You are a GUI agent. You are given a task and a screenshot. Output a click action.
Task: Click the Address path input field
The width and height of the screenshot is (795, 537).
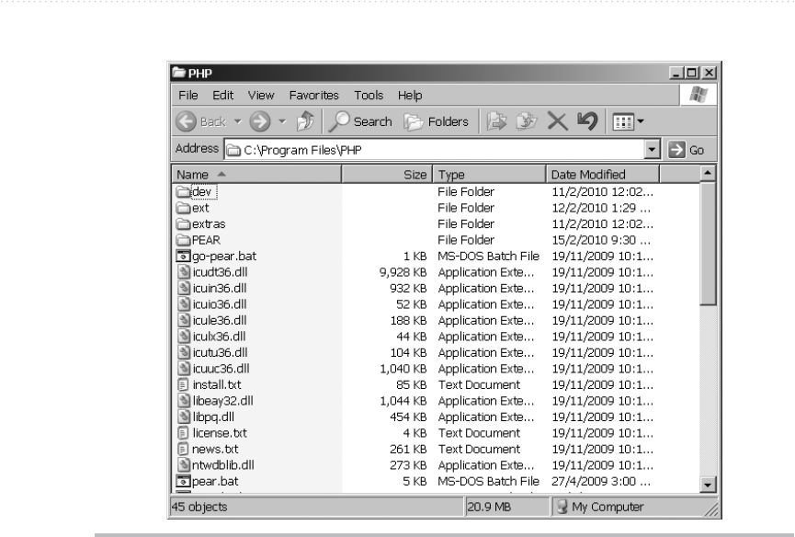coord(435,150)
